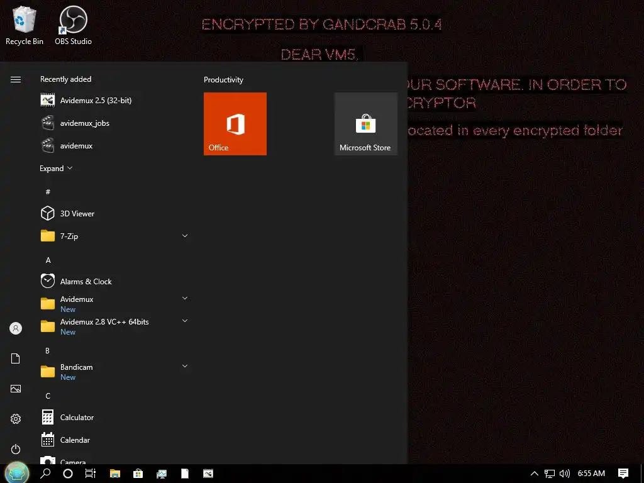
Task: Click the Power button icon
Action: coord(16,449)
